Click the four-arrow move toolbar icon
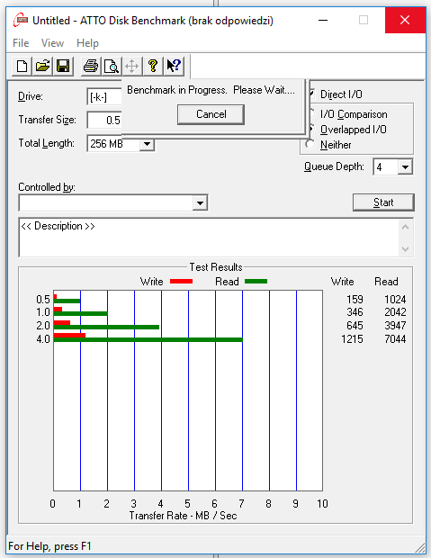This screenshot has width=431, height=558. click(131, 67)
